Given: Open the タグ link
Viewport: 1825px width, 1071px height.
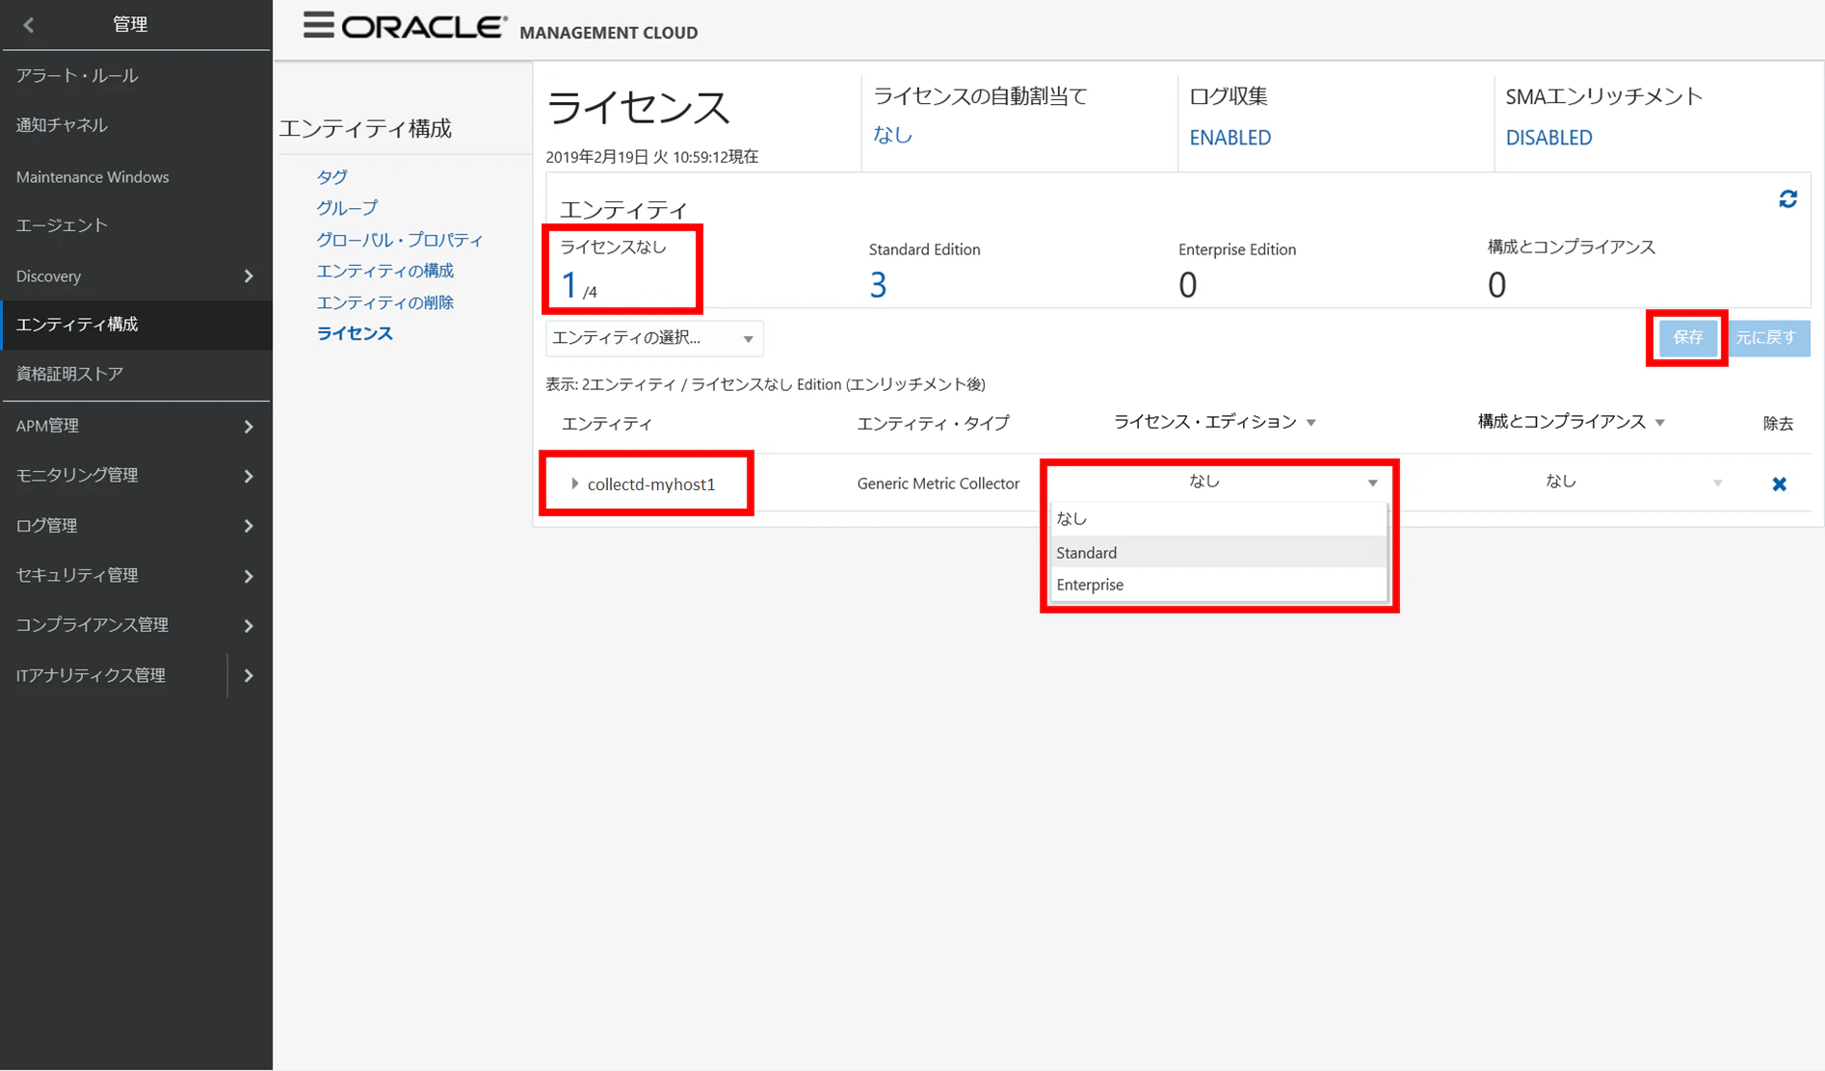Looking at the screenshot, I should click(331, 176).
